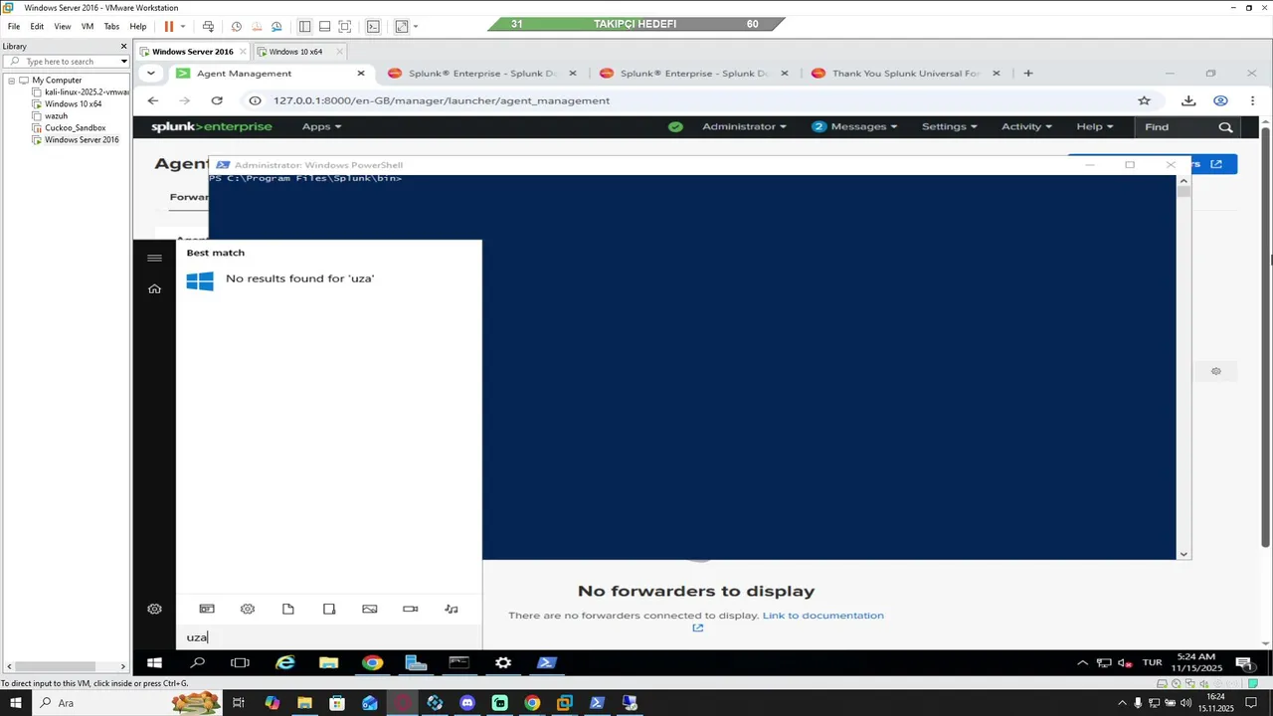The width and height of the screenshot is (1273, 716).
Task: Open the VMware View menu
Action: click(x=63, y=27)
